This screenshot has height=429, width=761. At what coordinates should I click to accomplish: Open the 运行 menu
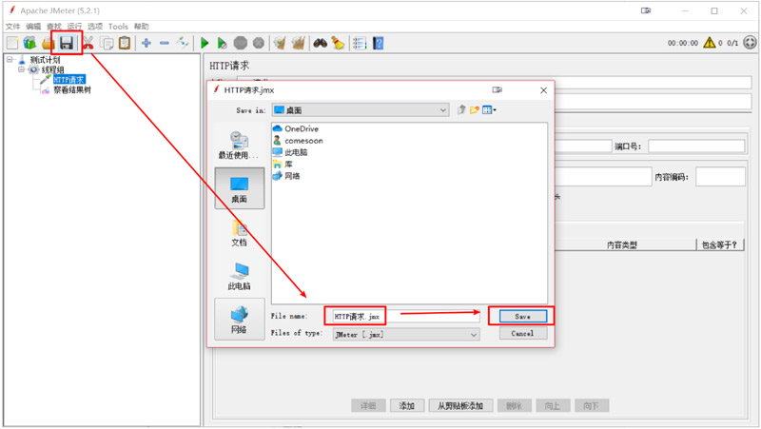coord(74,27)
